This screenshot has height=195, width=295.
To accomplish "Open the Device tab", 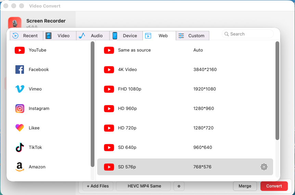I will 126,36.
